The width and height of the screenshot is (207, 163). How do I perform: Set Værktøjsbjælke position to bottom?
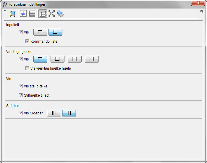point(57,59)
